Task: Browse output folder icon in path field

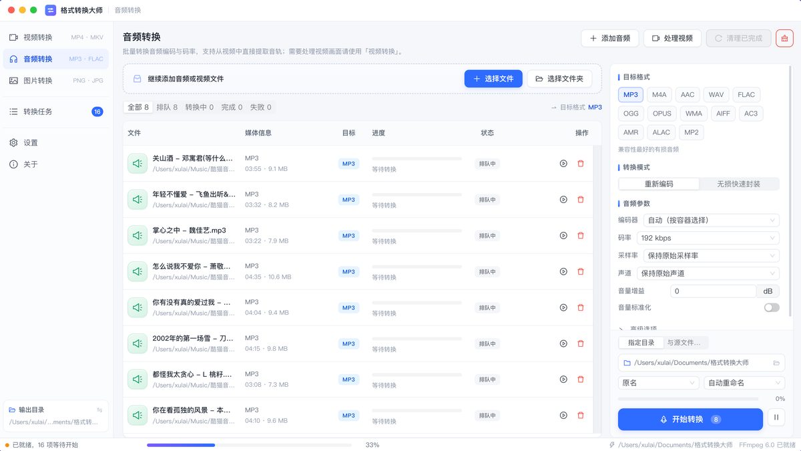Action: [776, 363]
